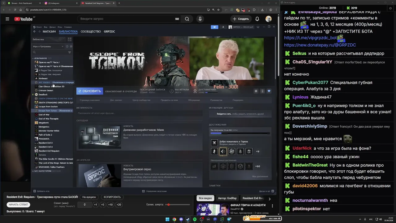
Task: Click Добавить игру at Steam bottom
Action: pyautogui.click(x=41, y=191)
